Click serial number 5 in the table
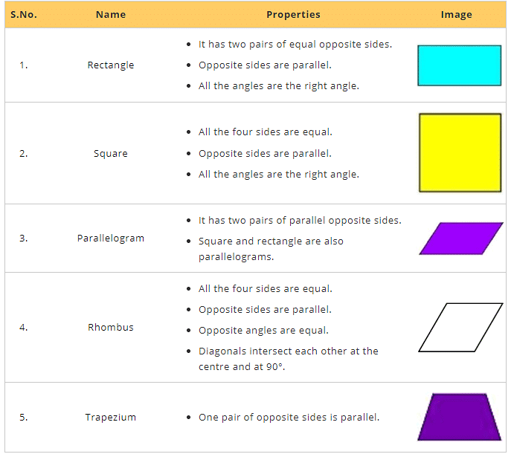The height and width of the screenshot is (454, 514). pos(24,418)
